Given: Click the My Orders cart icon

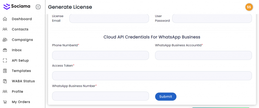Looking at the screenshot, I should coord(5,102).
